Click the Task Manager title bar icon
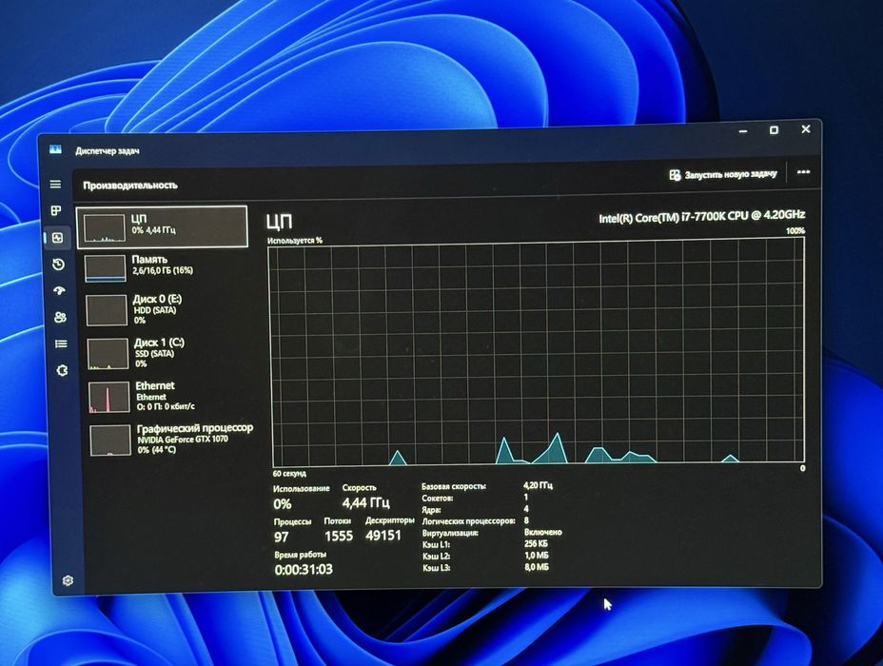 click(55, 148)
